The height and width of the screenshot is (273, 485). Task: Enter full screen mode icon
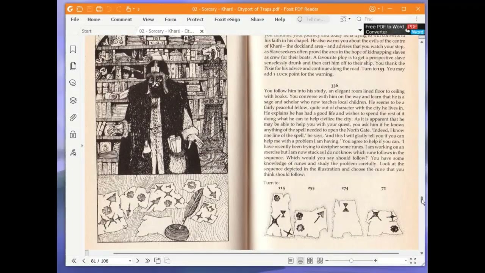point(413,260)
